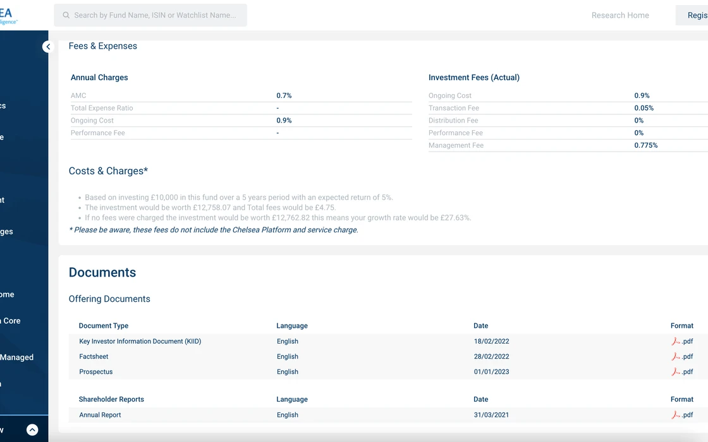Viewport: 708px width, 442px height.
Task: Select the sidebar item ending in 'ome'
Action: point(7,294)
